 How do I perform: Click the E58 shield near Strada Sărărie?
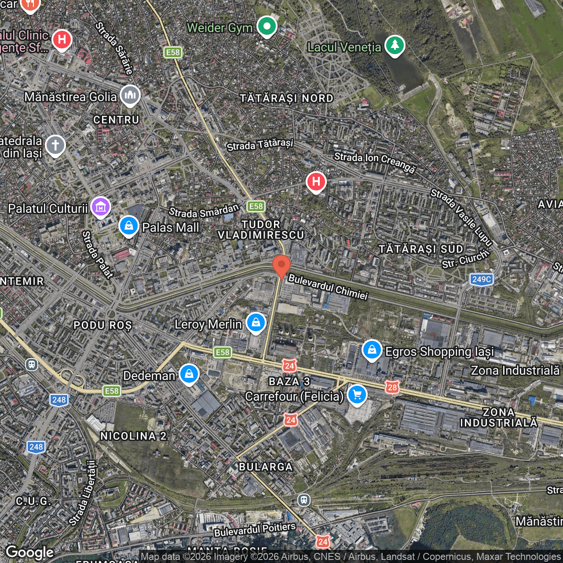(x=173, y=52)
